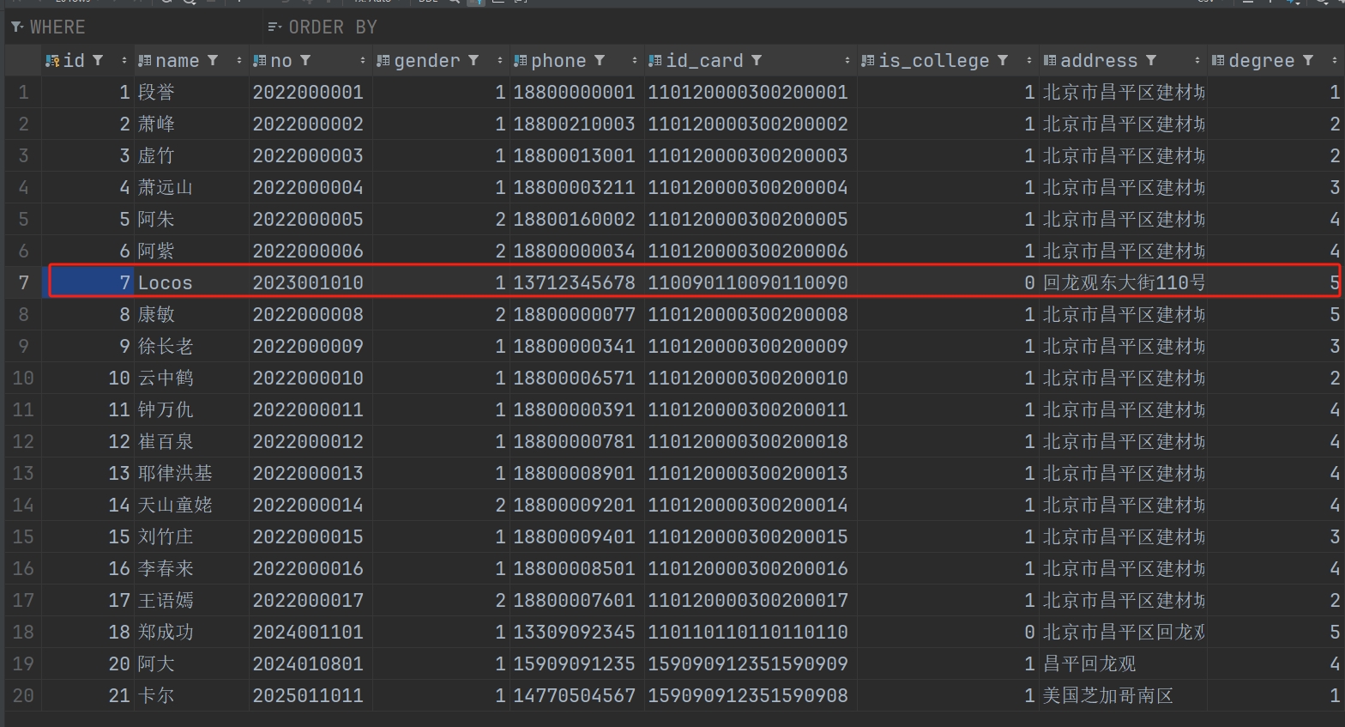Open the id_card column filter
The height and width of the screenshot is (727, 1345).
pos(757,61)
